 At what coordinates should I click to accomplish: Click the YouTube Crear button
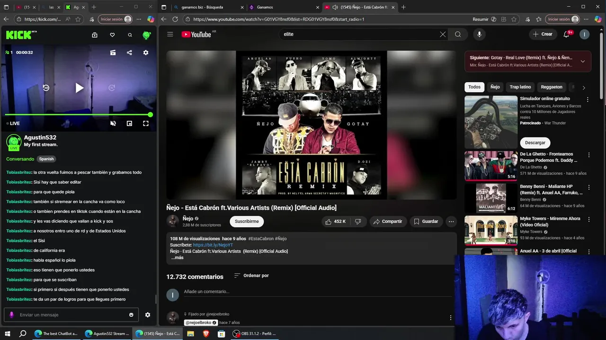coord(543,34)
